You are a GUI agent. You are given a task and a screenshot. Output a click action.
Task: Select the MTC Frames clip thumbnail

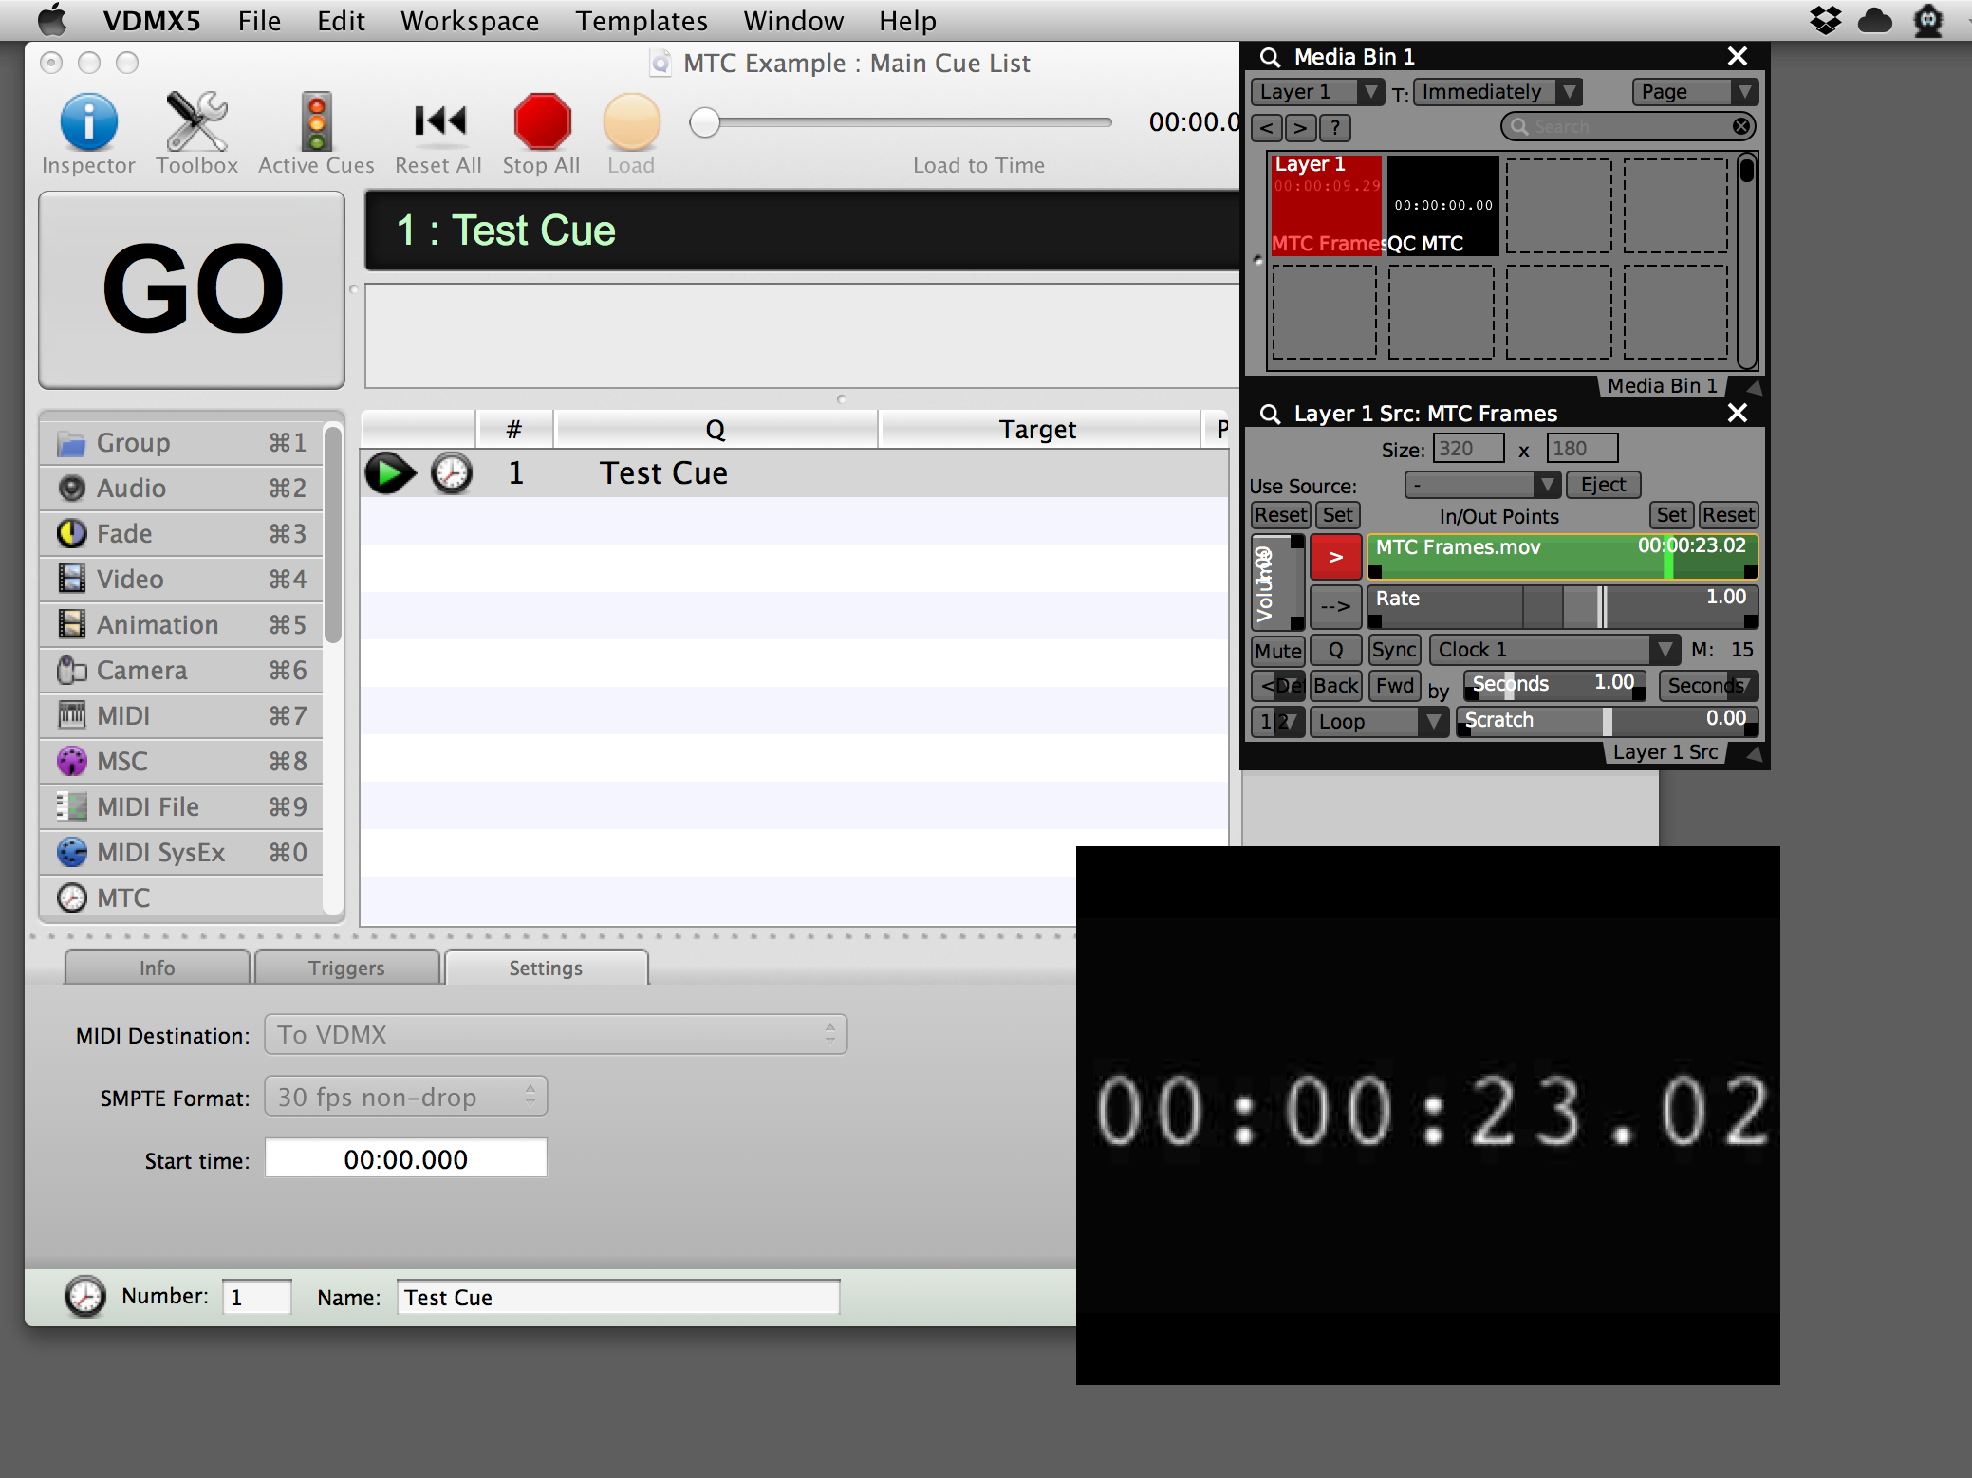(1326, 205)
